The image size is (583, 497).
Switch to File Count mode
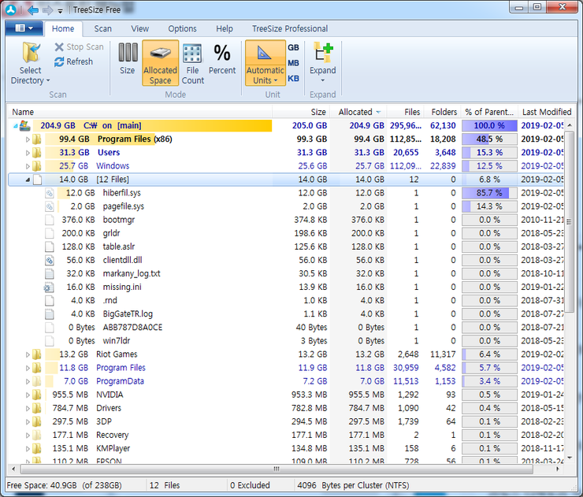tap(192, 64)
